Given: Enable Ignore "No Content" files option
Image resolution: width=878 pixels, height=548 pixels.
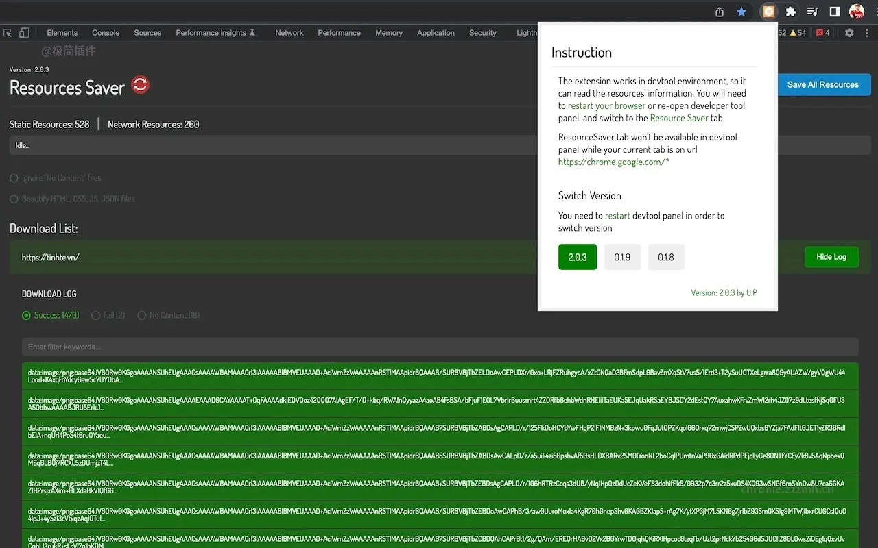Looking at the screenshot, I should click(x=14, y=178).
